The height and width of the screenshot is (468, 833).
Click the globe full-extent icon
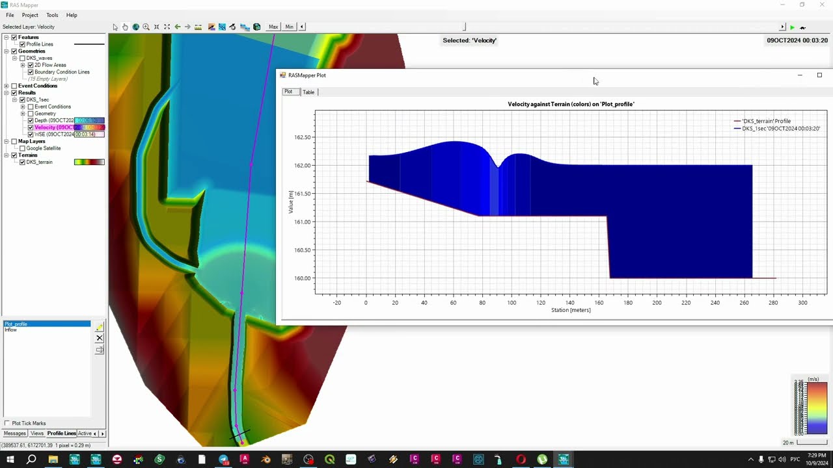coord(135,27)
